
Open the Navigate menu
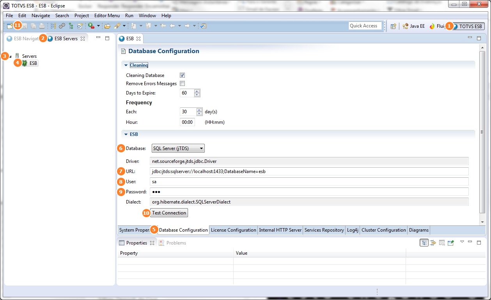pos(41,16)
